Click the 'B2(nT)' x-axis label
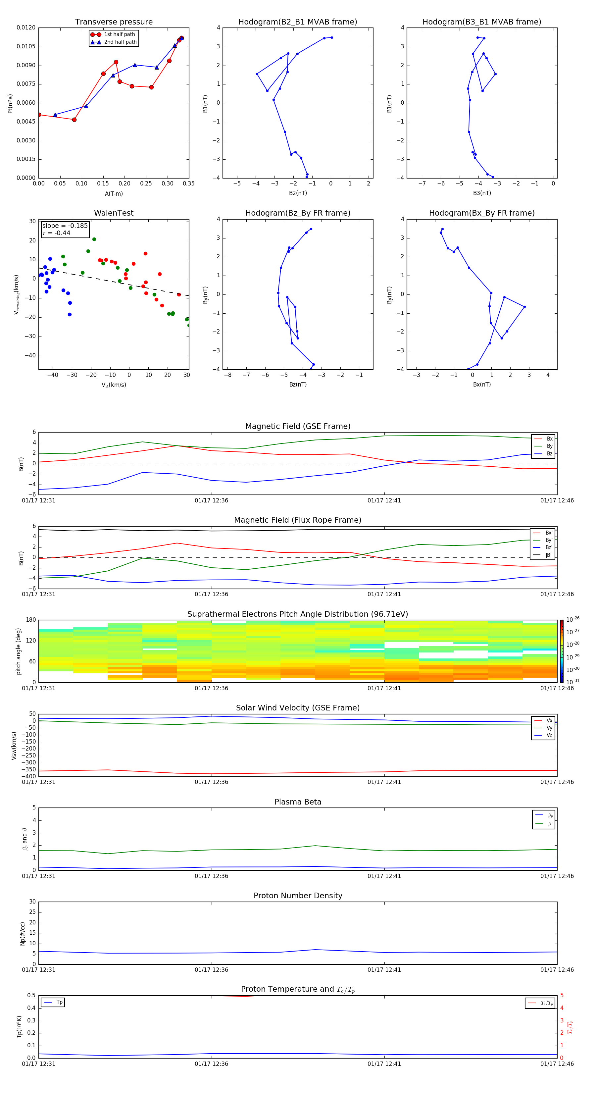This screenshot has width=596, height=1093. pos(298,193)
